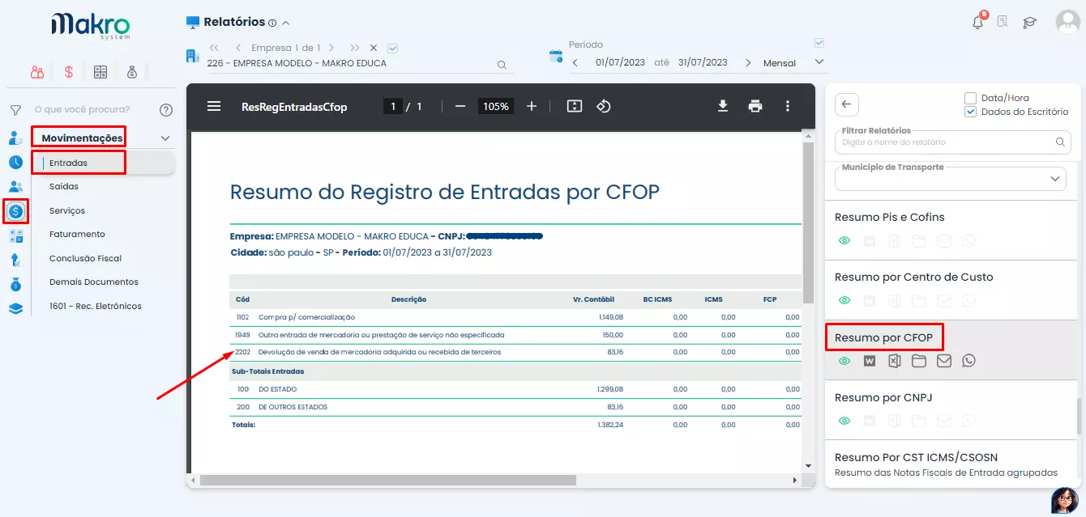1086x517 pixels.
Task: Open PDF viewer more options menu
Action: (x=788, y=106)
